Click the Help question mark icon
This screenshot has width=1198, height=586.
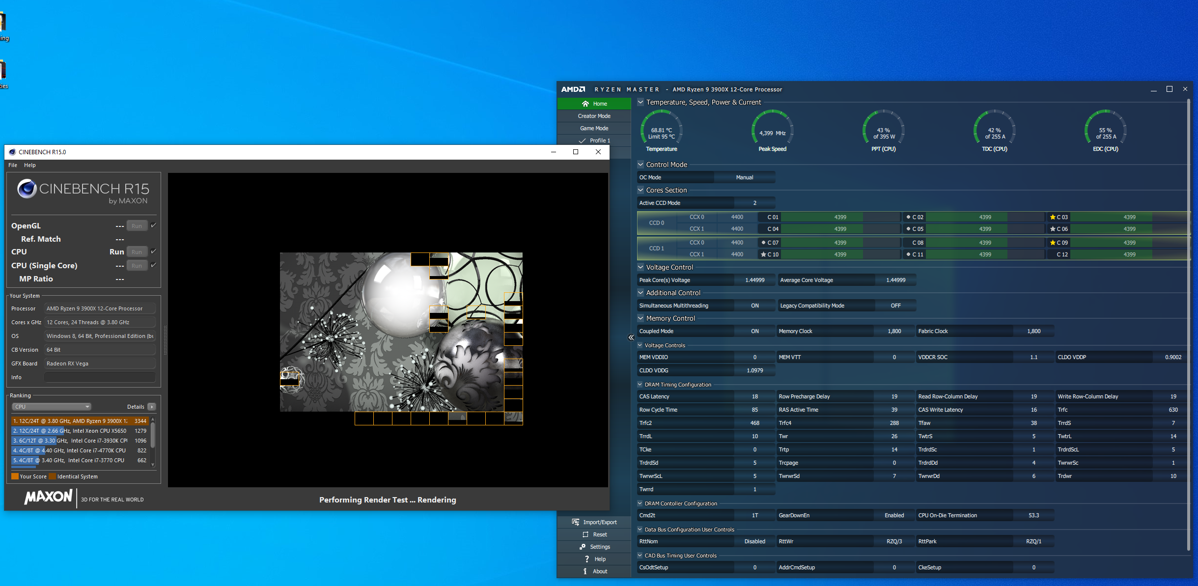(586, 559)
